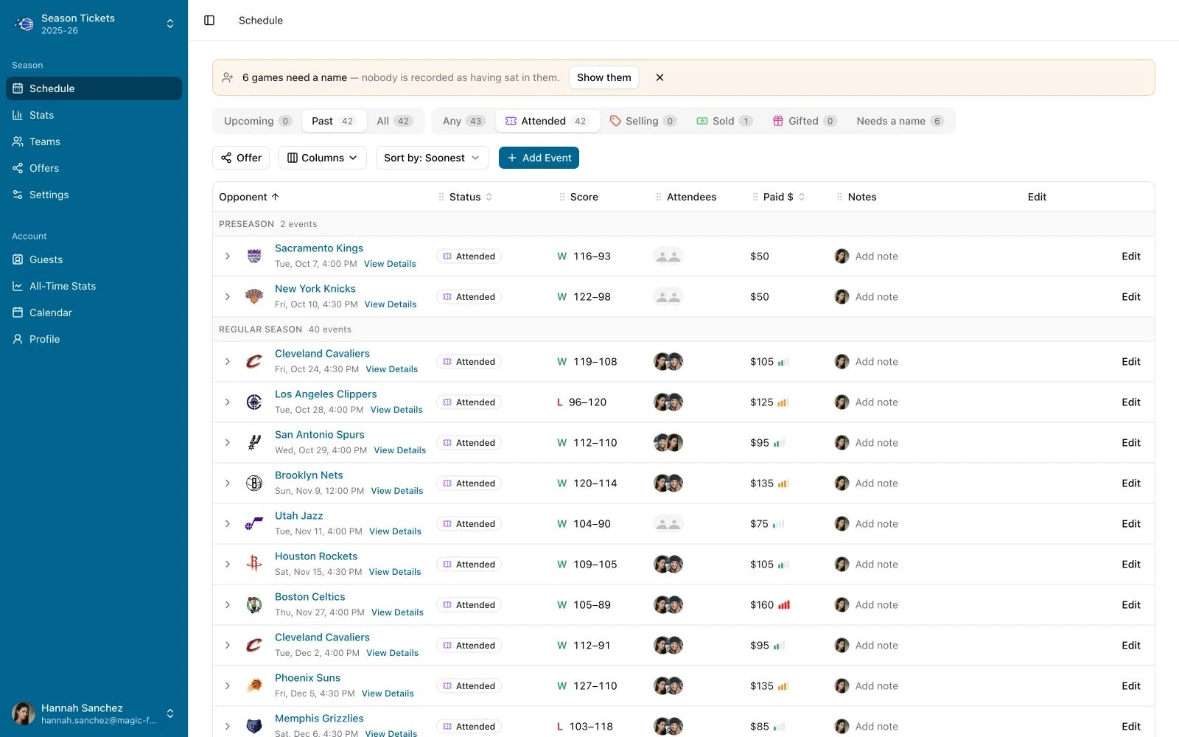1179x737 pixels.
Task: Toggle the Attended filter
Action: 547,121
